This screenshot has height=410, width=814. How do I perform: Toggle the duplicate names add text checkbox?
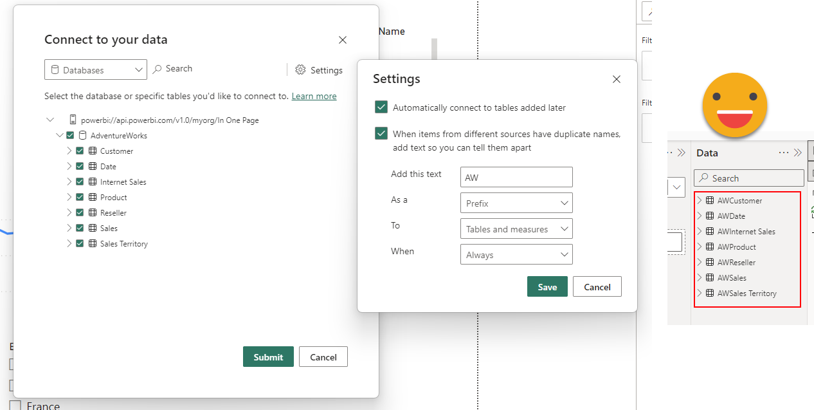click(x=381, y=134)
